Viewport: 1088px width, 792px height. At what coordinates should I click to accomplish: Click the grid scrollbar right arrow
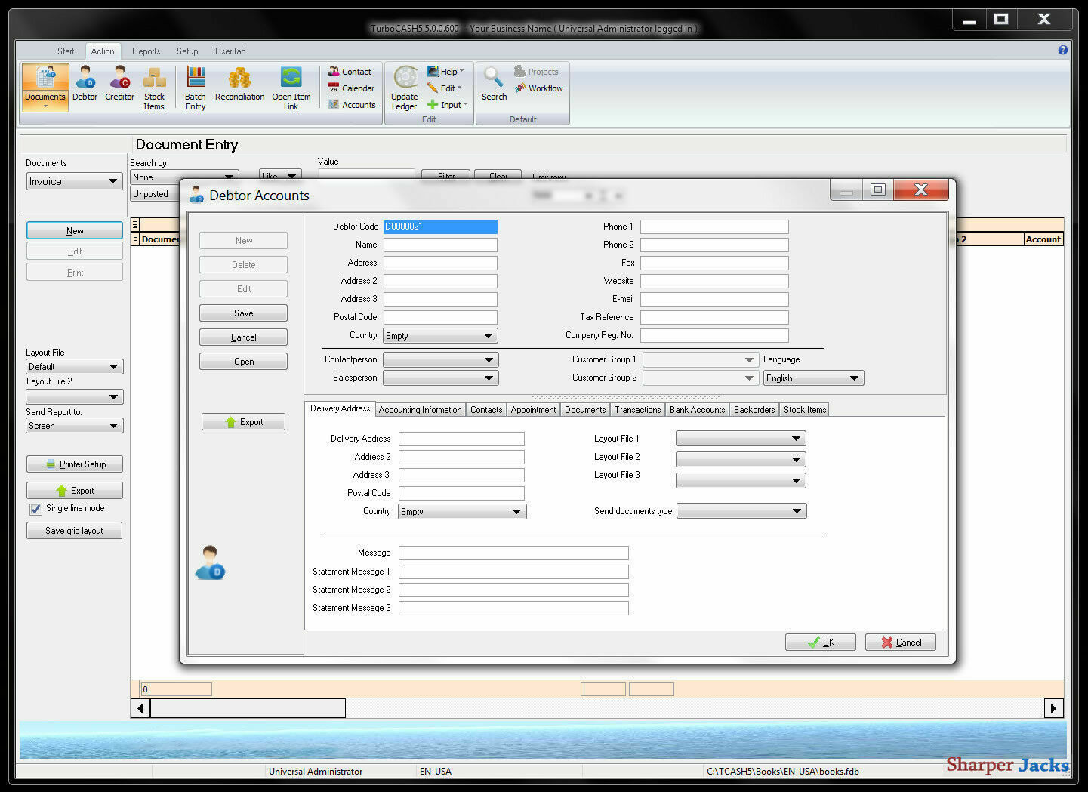[x=1054, y=708]
